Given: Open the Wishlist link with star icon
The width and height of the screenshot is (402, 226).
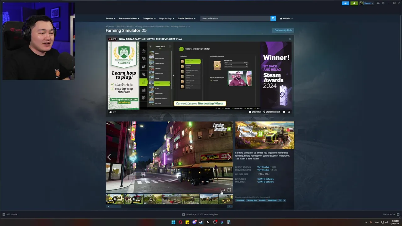Looking at the screenshot, I should pyautogui.click(x=286, y=18).
